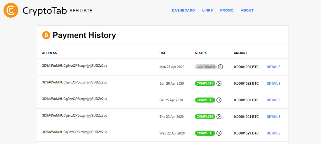The height and width of the screenshot is (144, 321).
Task: Click the CryptoTab AFFILIATE title text
Action: point(58,10)
